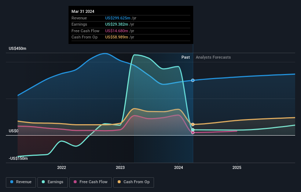This screenshot has height=192, width=301.
Task: Click the Earnings row label in tooltip
Action: (79, 24)
